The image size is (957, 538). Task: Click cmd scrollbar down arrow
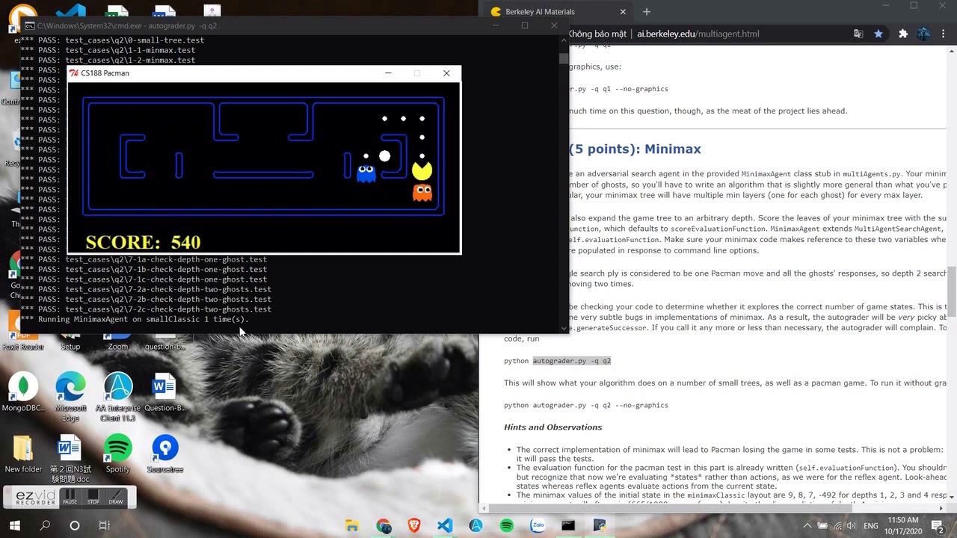coord(563,327)
